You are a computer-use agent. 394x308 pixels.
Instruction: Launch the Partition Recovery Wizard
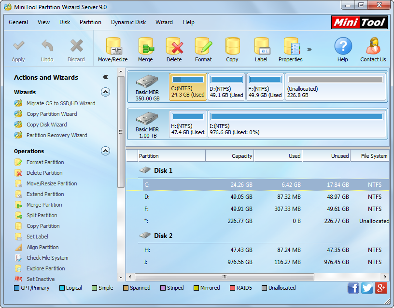tap(57, 135)
